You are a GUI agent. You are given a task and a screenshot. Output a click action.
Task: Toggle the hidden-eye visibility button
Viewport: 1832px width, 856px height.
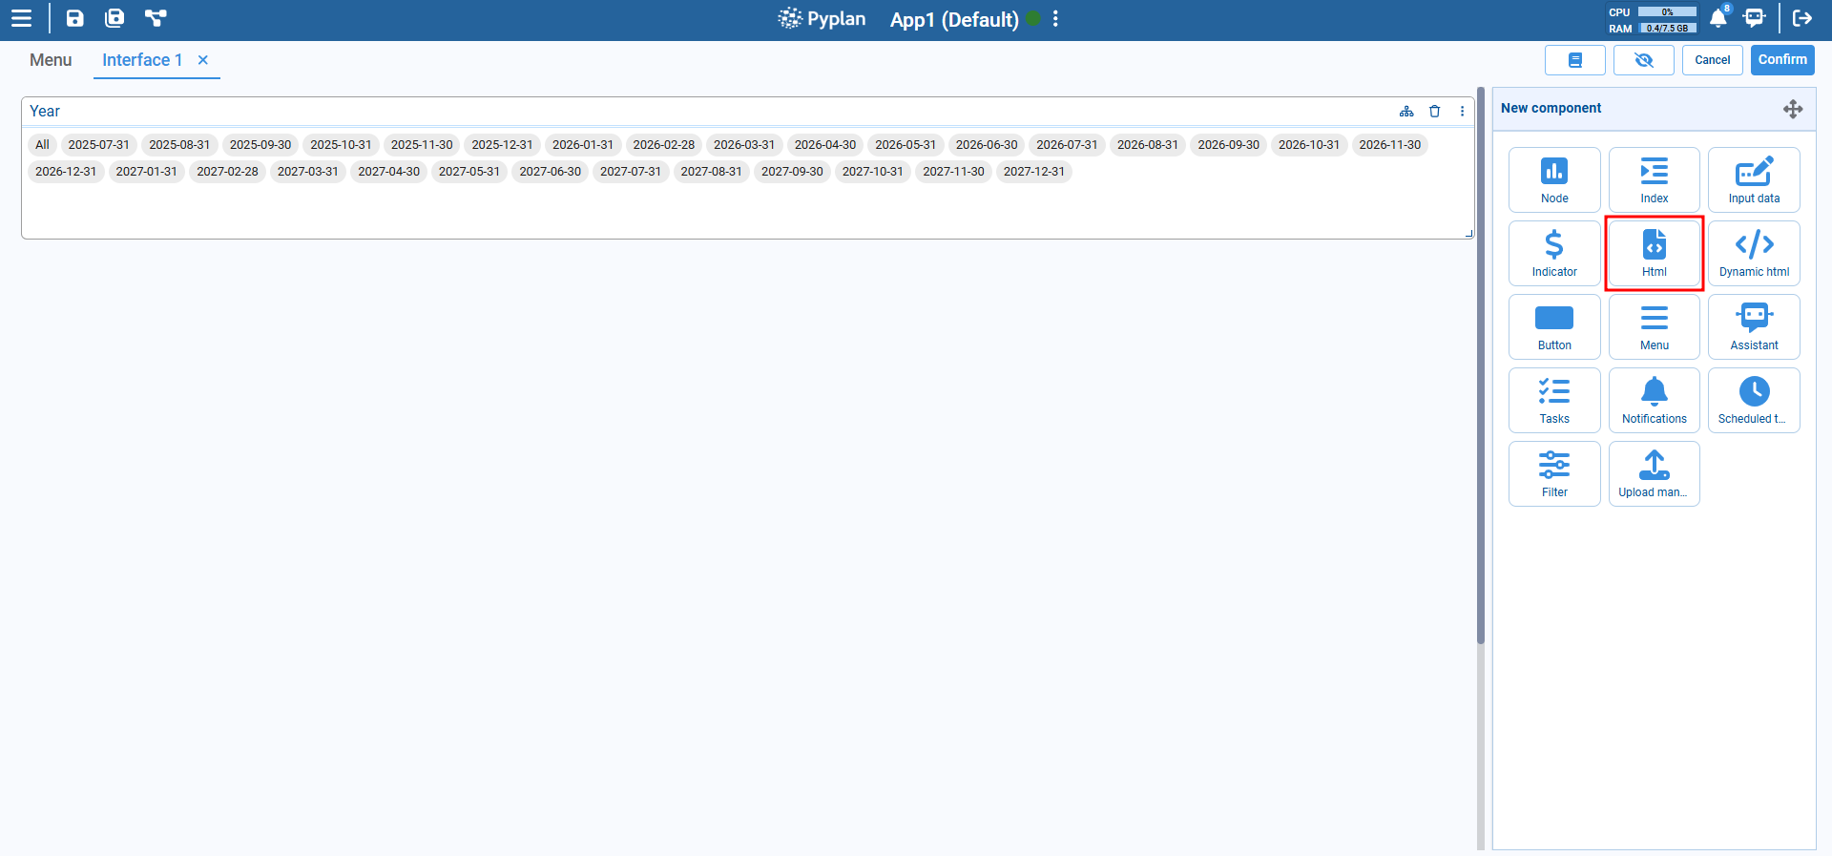click(1643, 60)
